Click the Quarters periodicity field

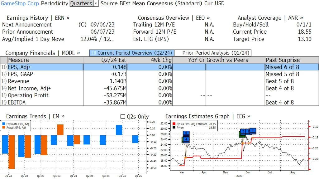pyautogui.click(x=82, y=3)
